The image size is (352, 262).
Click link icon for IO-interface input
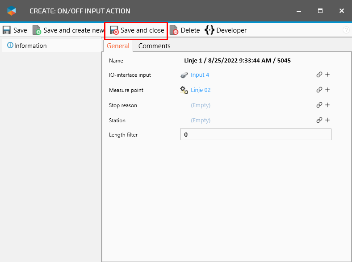click(x=319, y=75)
